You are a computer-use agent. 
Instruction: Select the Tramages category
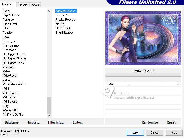[x=9, y=41]
